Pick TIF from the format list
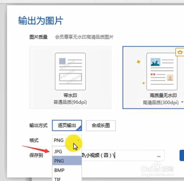Viewport: 184px width, 181px height. (67, 179)
